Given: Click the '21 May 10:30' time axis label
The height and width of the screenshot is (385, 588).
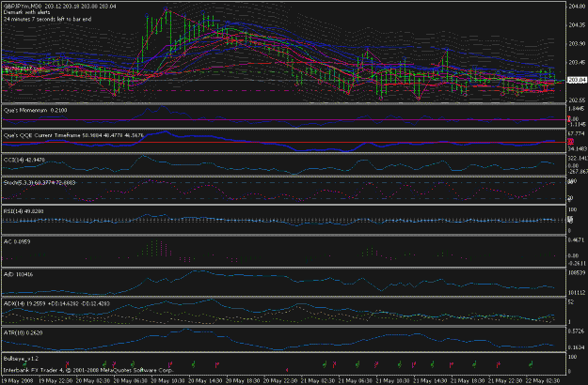Looking at the screenshot, I should 392,380.
